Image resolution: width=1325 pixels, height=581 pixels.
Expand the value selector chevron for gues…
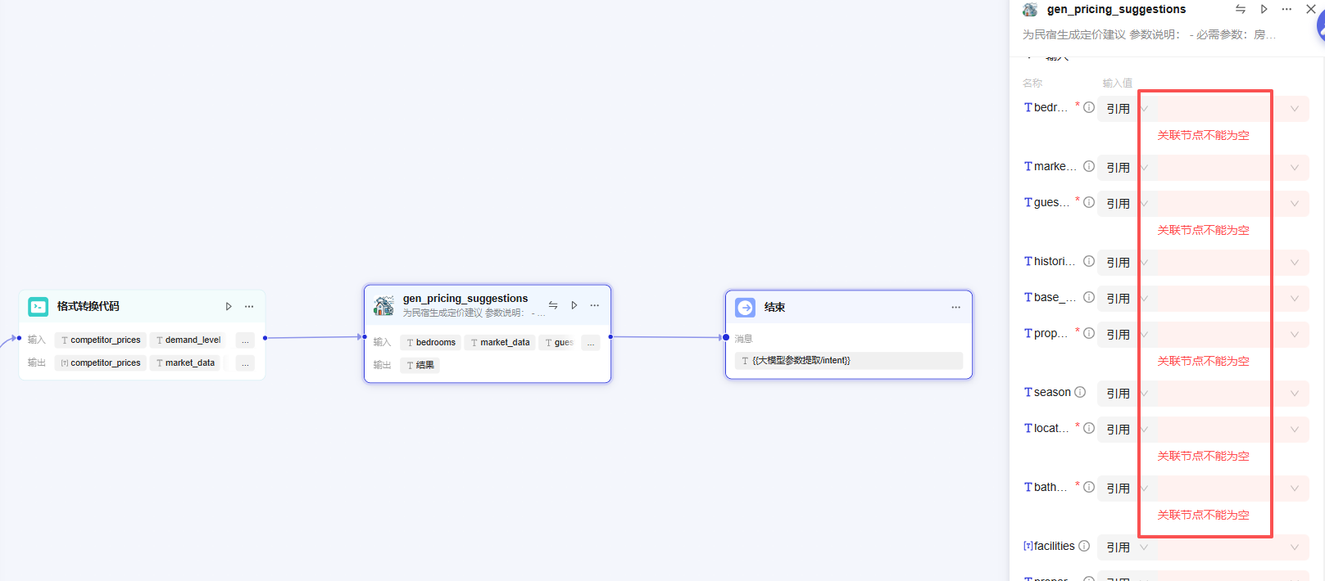click(1295, 203)
